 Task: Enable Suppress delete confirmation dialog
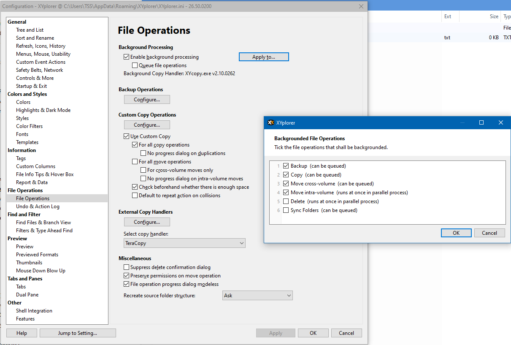pos(127,267)
